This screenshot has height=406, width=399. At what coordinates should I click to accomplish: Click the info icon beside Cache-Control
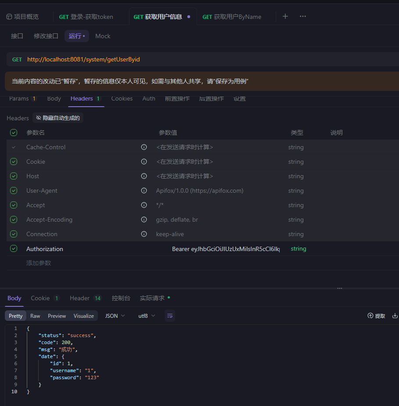(x=144, y=147)
